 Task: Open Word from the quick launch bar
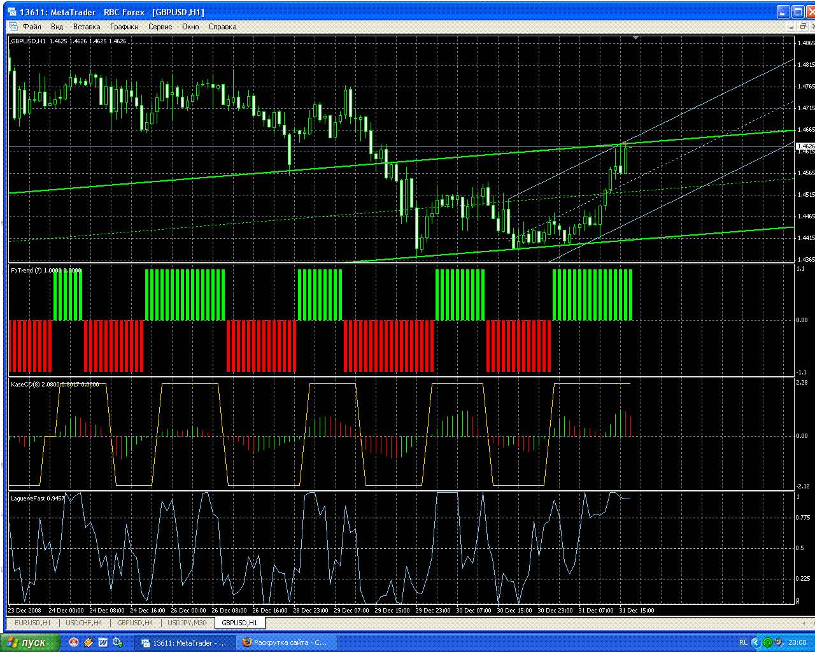click(103, 642)
